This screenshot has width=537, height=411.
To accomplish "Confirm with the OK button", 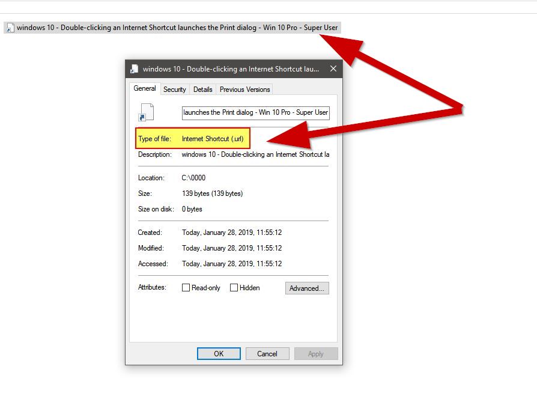I will pyautogui.click(x=219, y=354).
